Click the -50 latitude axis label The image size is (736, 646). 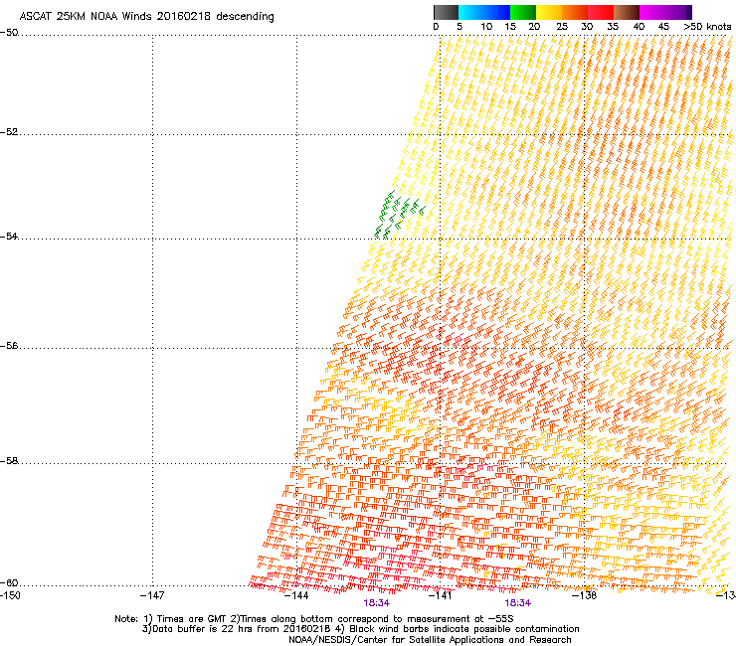click(x=9, y=33)
